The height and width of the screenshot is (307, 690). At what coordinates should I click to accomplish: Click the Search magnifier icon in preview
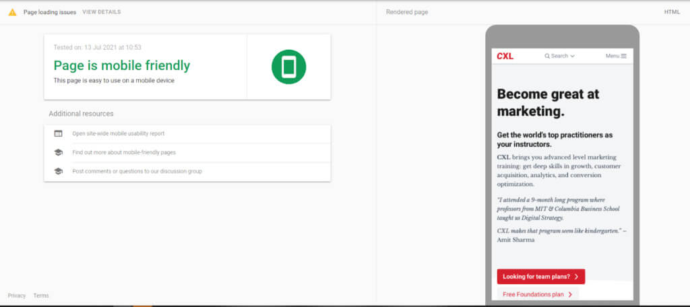547,57
